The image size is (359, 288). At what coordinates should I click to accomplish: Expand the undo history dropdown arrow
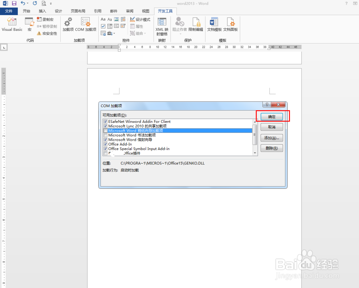[28, 4]
